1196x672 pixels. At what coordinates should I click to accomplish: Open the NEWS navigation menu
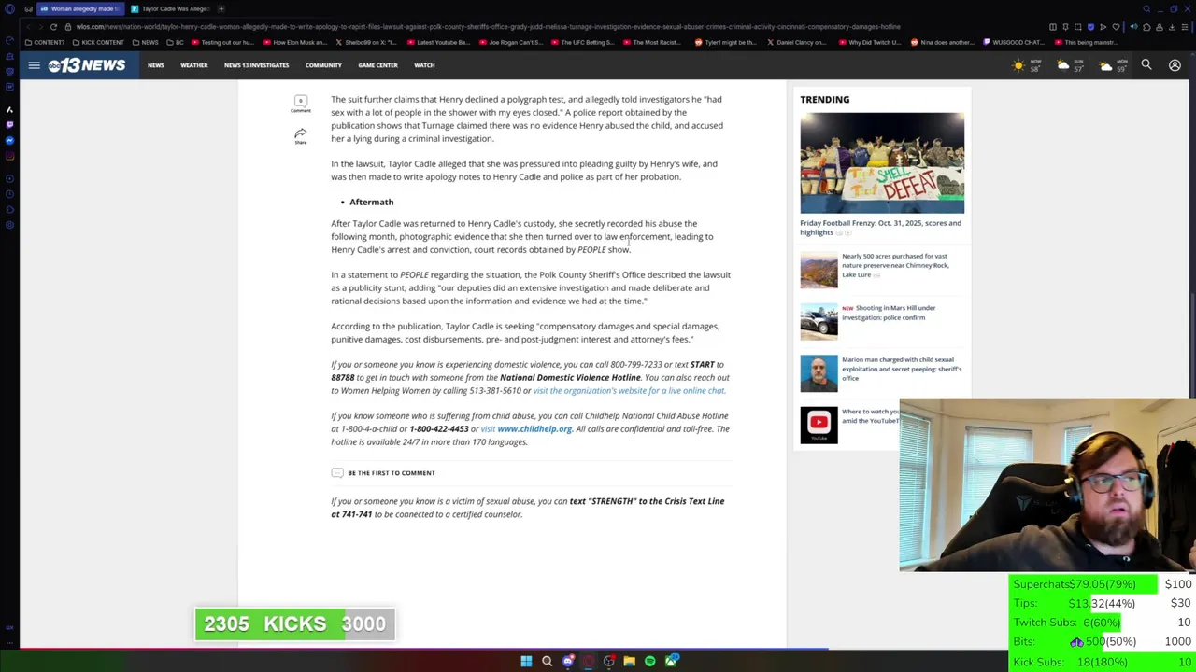click(155, 65)
